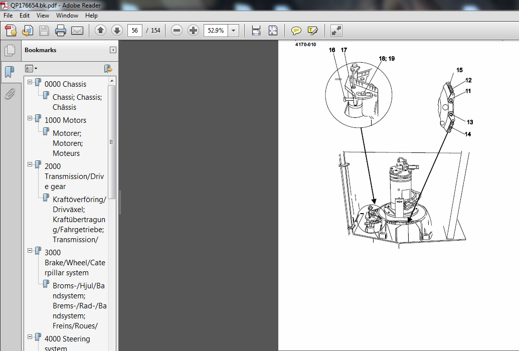Click the Fit width scrolling icon
Viewport: 519px width, 351px height.
click(x=256, y=31)
